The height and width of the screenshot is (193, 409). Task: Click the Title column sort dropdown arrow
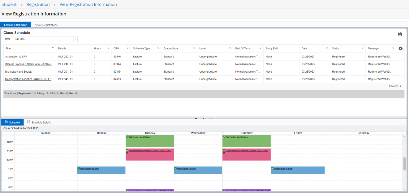[x=53, y=48]
